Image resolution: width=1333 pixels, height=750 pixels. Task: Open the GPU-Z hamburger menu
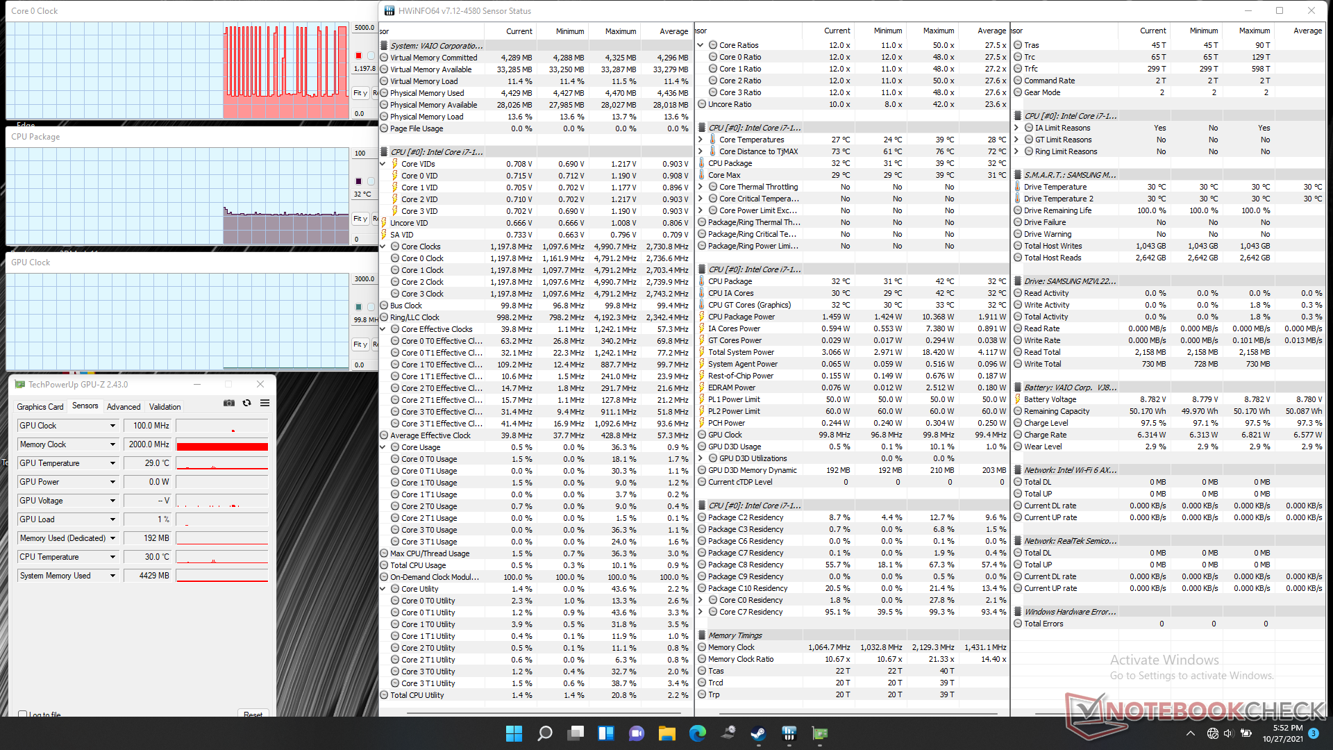click(265, 403)
